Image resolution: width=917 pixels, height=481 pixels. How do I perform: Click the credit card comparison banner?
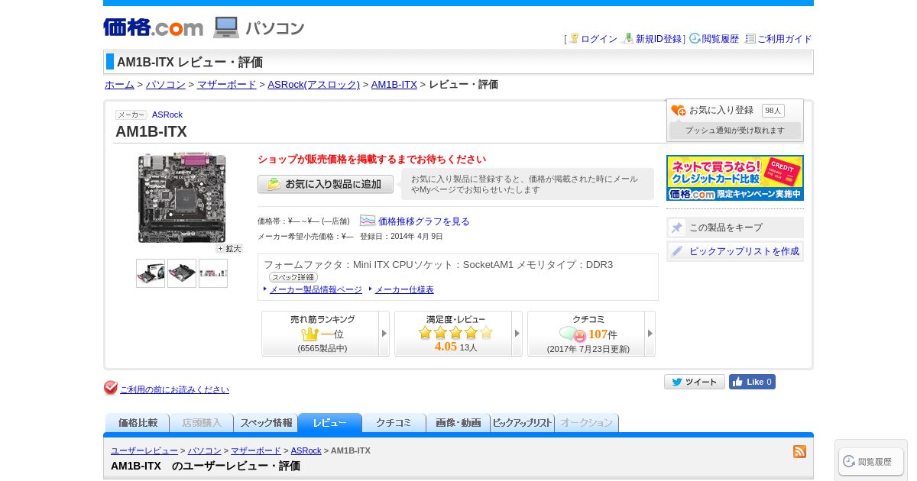pos(735,178)
